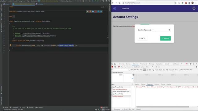
Task: Click the horizontal scrollbar in the response pane
Action: click(163, 107)
